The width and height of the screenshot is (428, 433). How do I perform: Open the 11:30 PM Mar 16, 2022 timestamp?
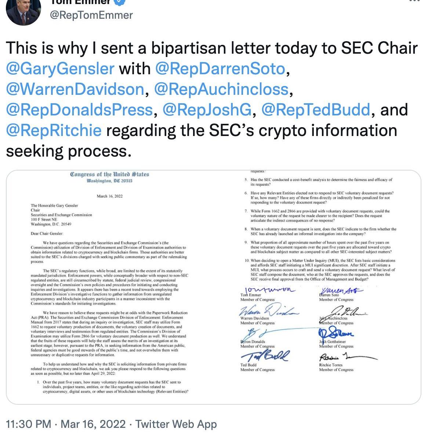(x=66, y=424)
